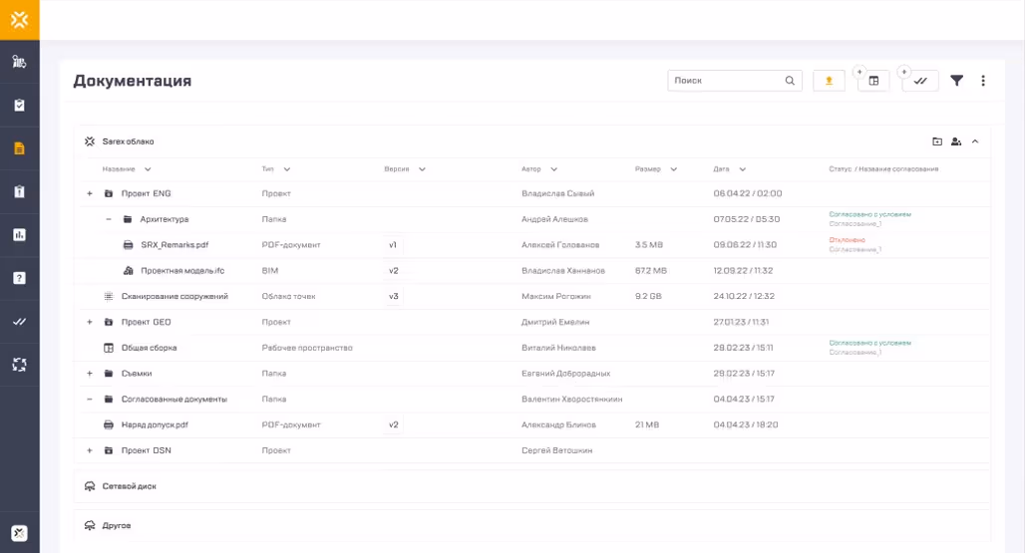Expand the Съемки folder
This screenshot has height=553, width=1025.
90,374
